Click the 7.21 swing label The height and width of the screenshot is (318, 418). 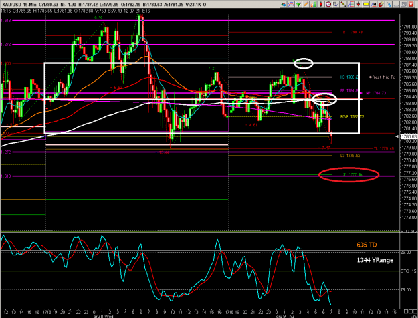tap(212, 69)
